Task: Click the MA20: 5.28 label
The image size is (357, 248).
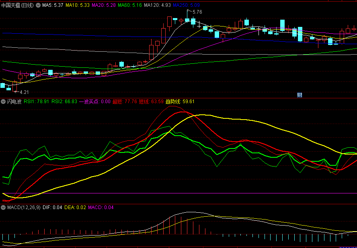Action: point(103,5)
